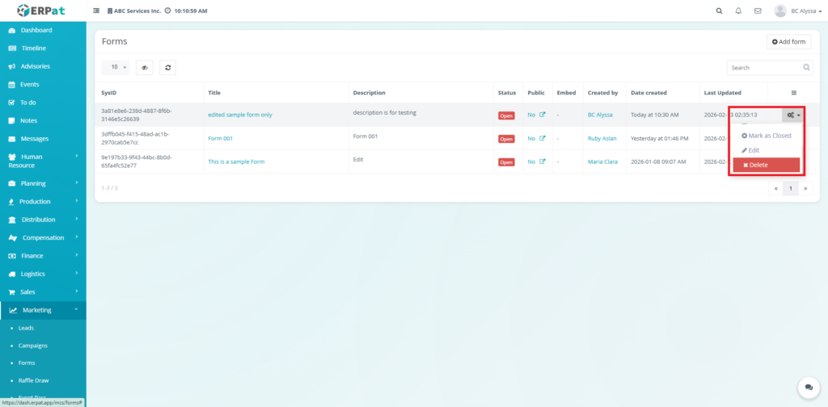Open the 'edited sample form only' link
The height and width of the screenshot is (407, 828).
(240, 115)
